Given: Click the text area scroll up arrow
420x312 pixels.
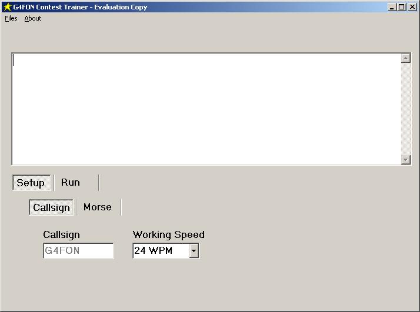Looking at the screenshot, I should pos(406,58).
